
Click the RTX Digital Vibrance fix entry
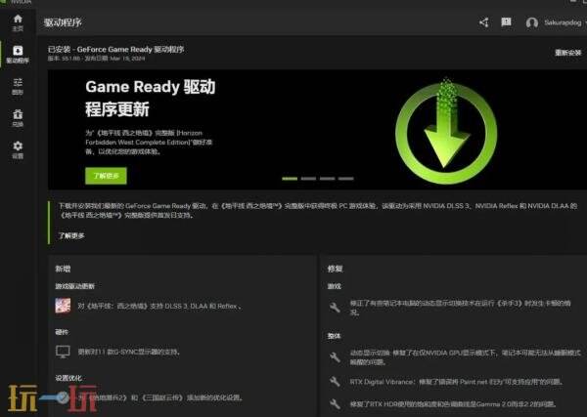[x=457, y=382]
